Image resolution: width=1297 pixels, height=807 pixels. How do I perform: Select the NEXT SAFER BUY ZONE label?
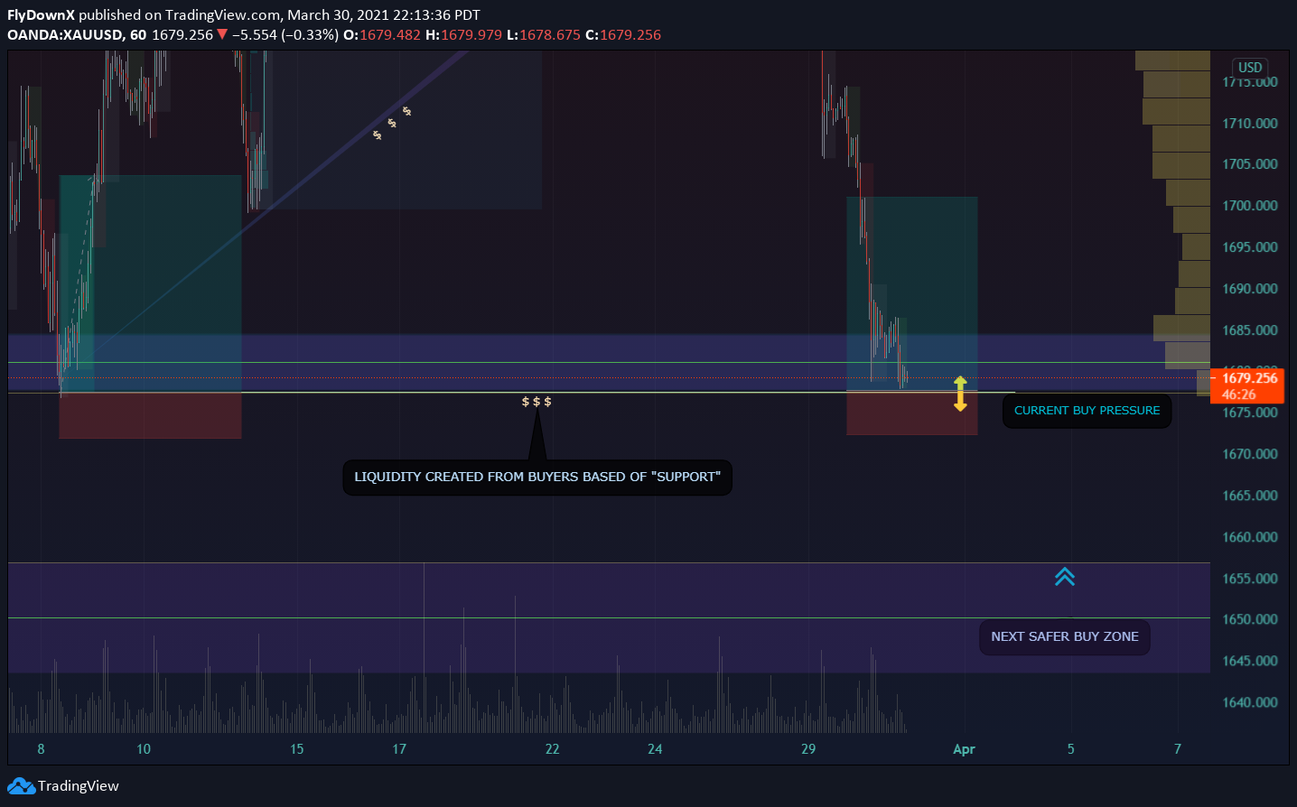tap(1065, 636)
